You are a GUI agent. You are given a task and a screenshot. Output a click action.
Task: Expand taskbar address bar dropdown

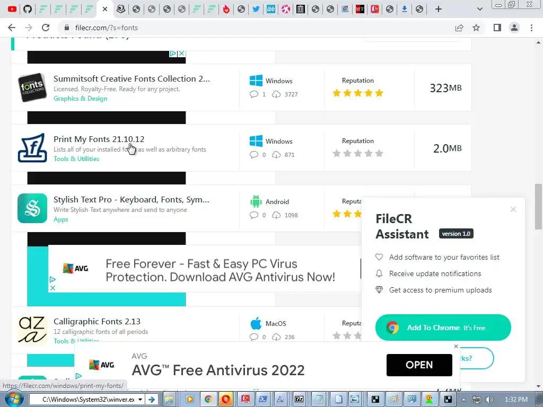coord(140,400)
